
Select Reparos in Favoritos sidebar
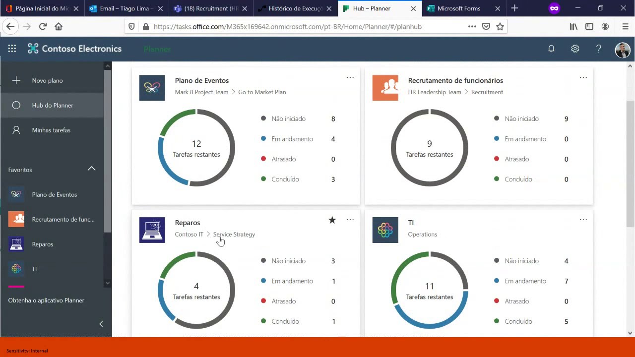click(52, 244)
